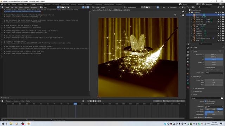Toggle syntax highlighting icon in Text Editor

pos(88,7)
